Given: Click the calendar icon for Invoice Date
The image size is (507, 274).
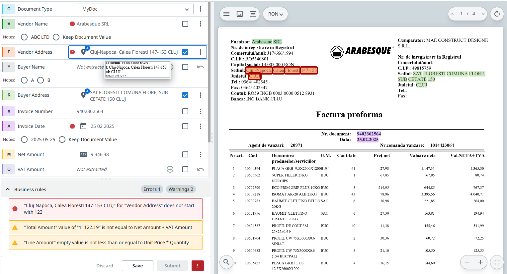Looking at the screenshot, I should click(83, 126).
